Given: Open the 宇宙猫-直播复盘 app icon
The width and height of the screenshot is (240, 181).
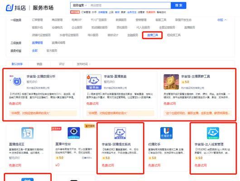Looking at the screenshot, I should (x=94, y=82).
